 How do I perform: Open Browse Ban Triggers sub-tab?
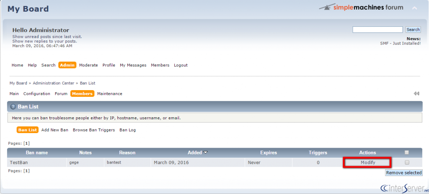coord(94,130)
